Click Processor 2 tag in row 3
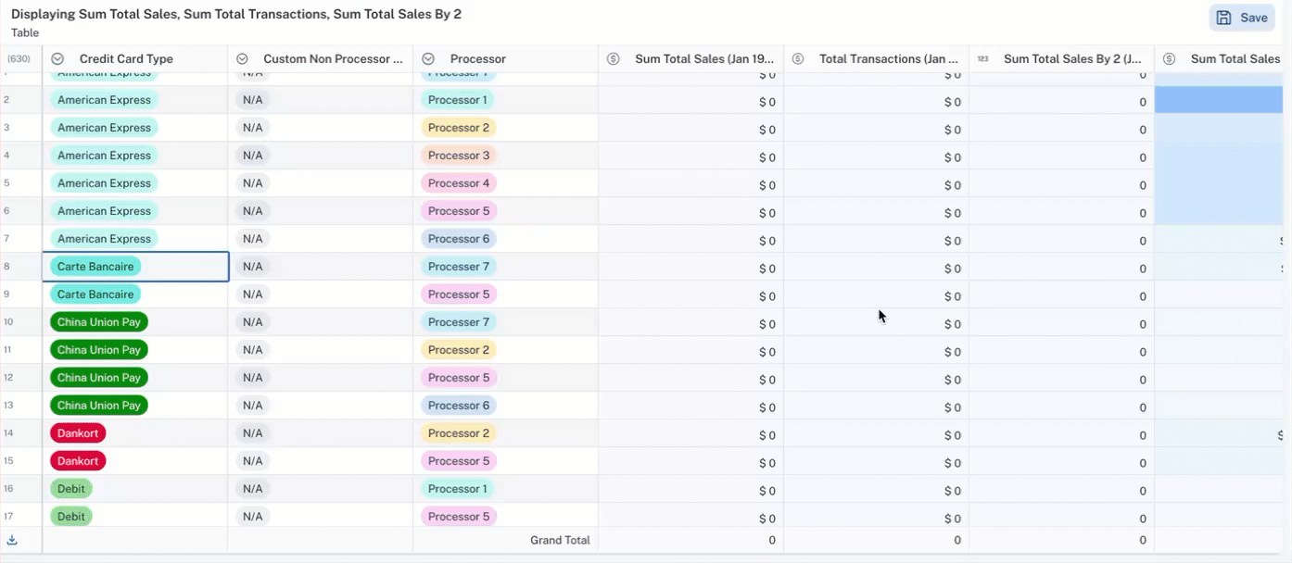 point(459,128)
